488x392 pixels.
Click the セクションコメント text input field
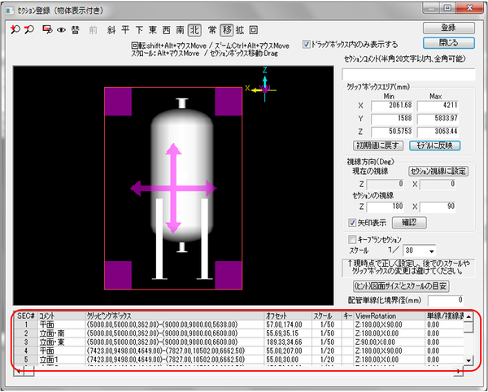tap(408, 75)
